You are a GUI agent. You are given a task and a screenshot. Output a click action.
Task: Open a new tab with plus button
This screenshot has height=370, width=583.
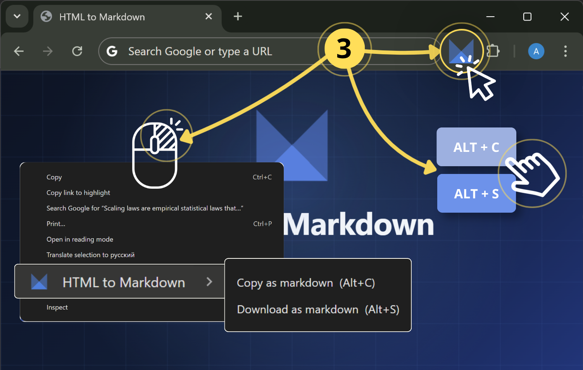(238, 16)
